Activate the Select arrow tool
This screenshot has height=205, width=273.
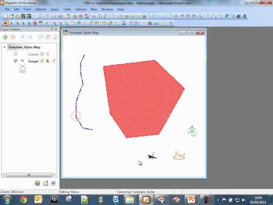[6, 23]
